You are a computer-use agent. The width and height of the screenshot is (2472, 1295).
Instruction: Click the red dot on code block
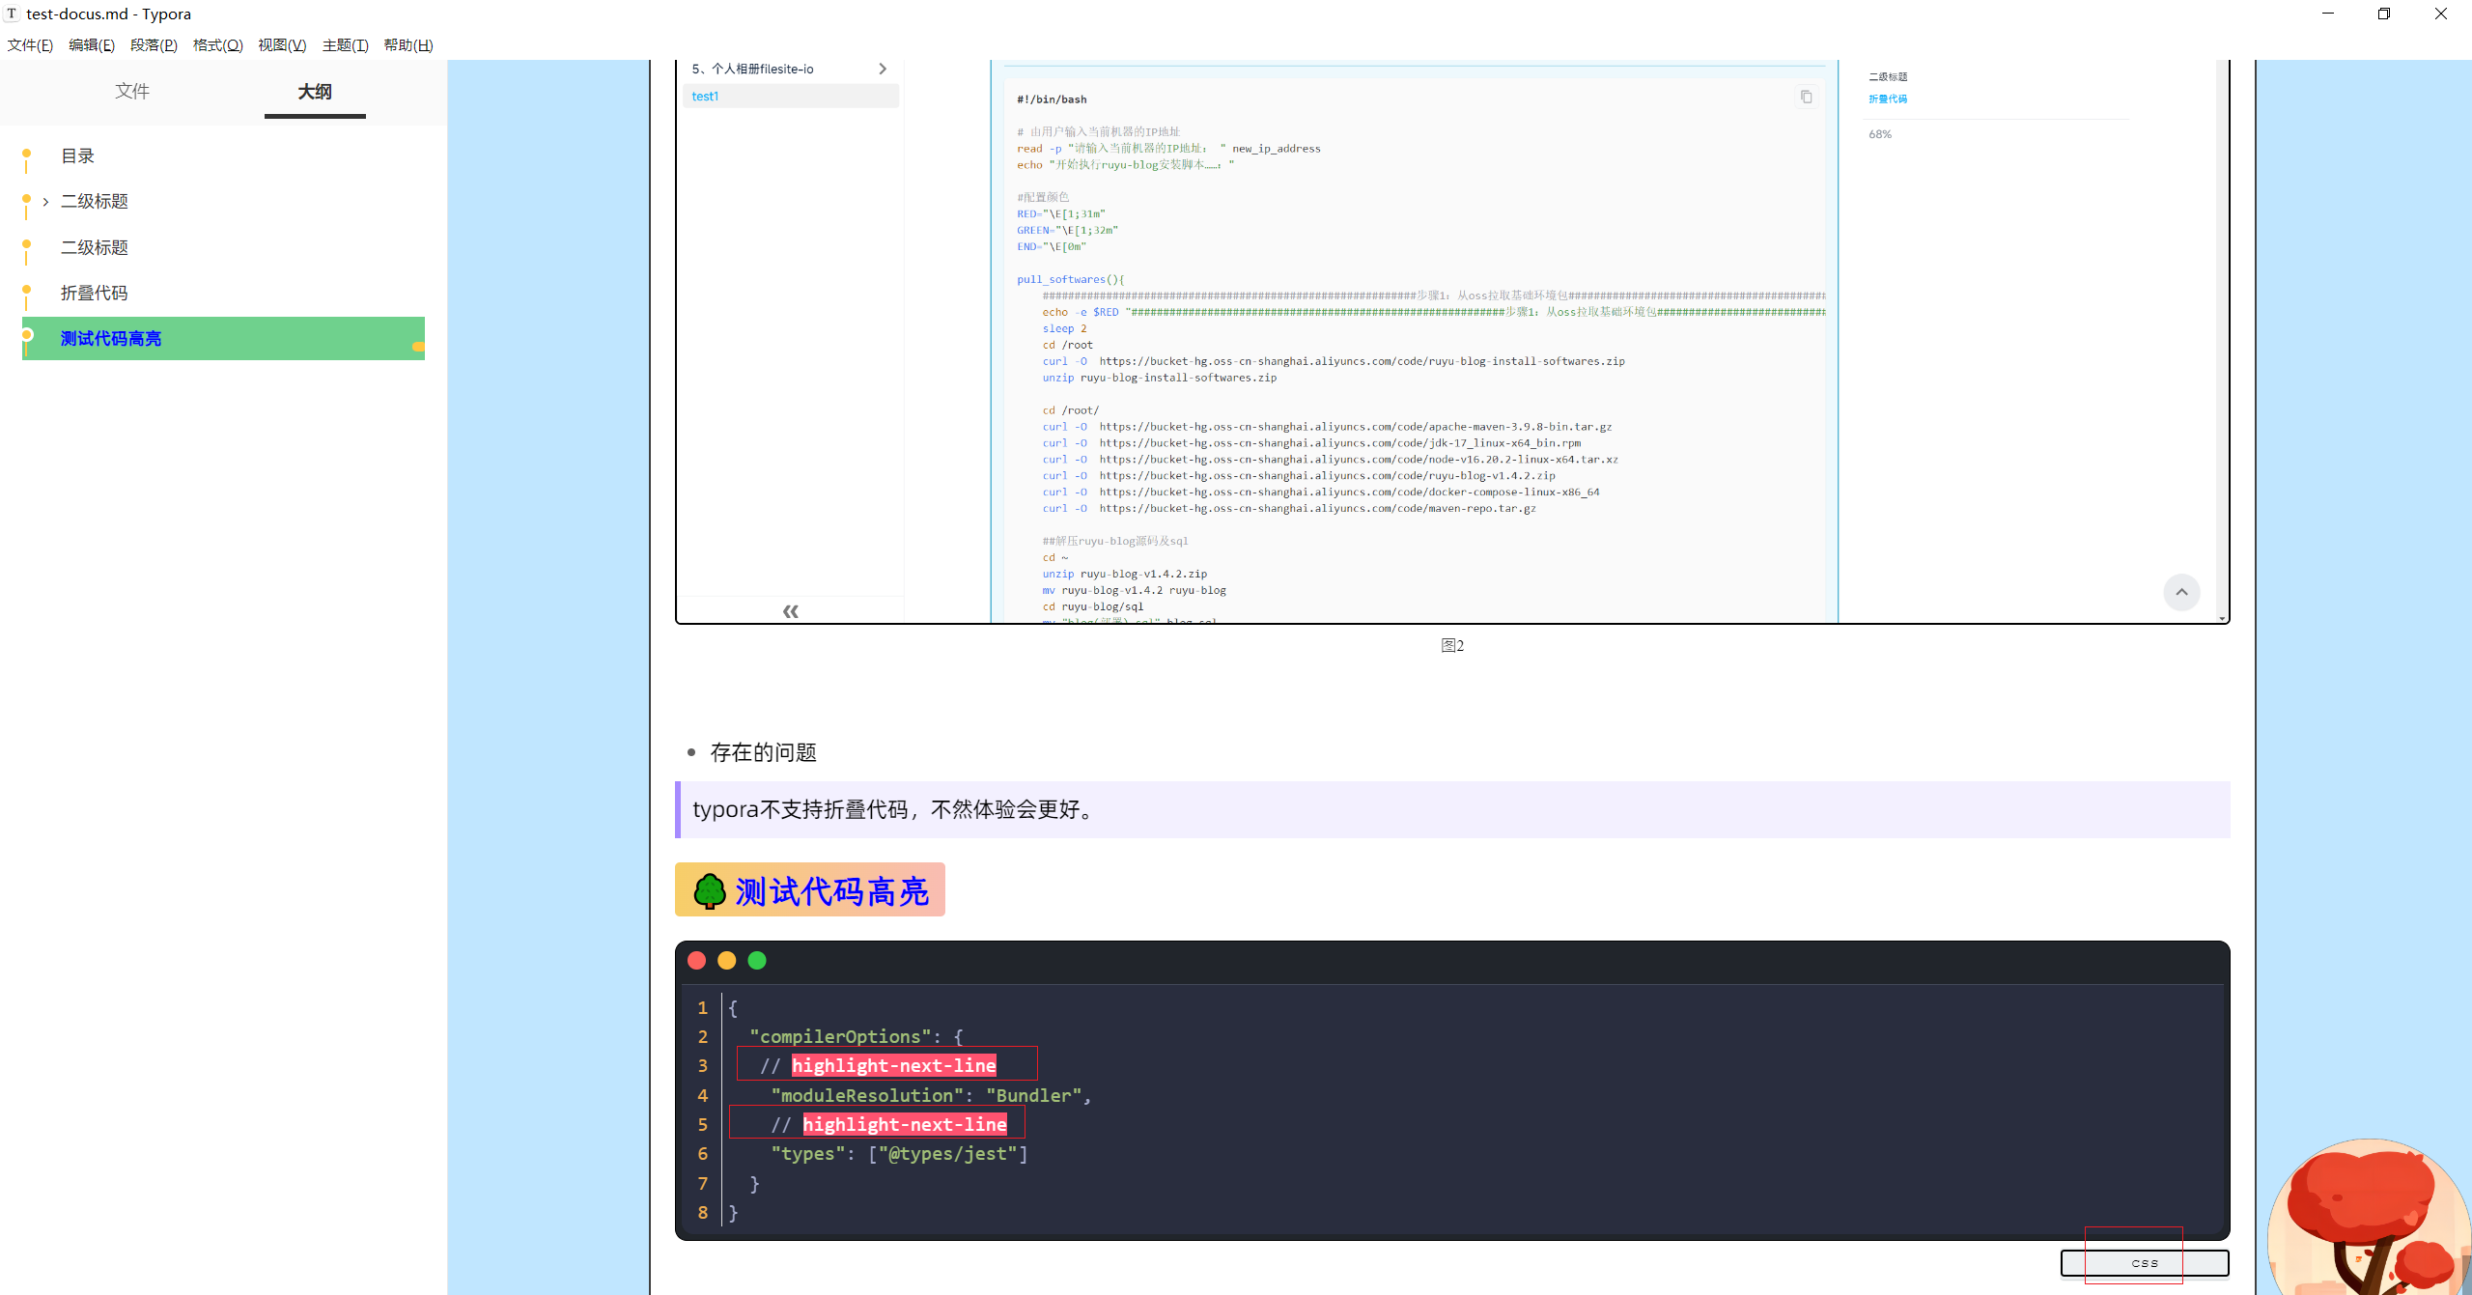click(696, 960)
